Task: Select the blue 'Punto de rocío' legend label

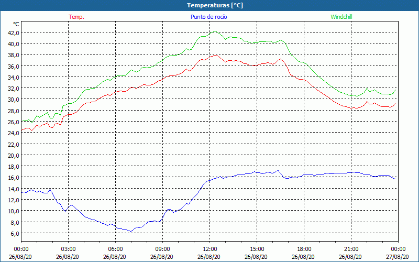Action: 208,17
